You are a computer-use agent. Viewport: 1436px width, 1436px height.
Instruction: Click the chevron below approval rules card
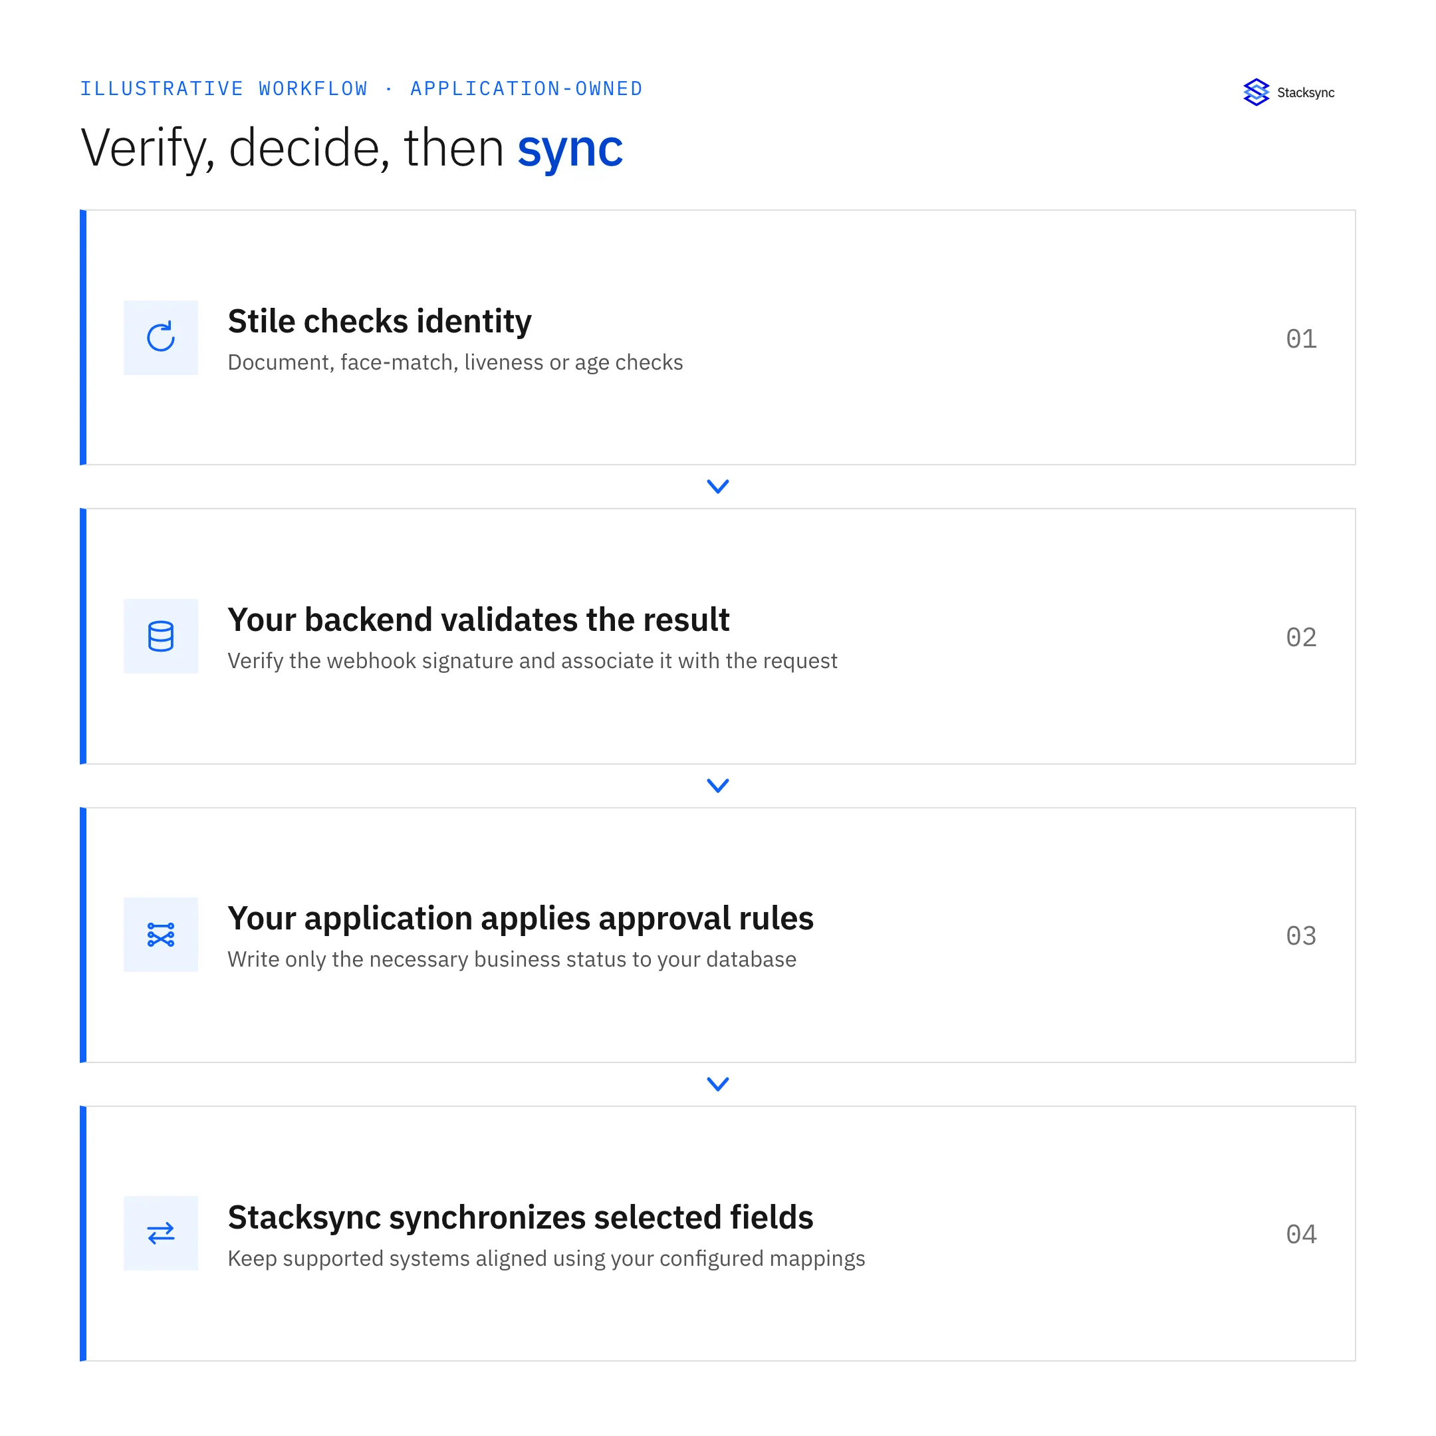click(x=718, y=1084)
